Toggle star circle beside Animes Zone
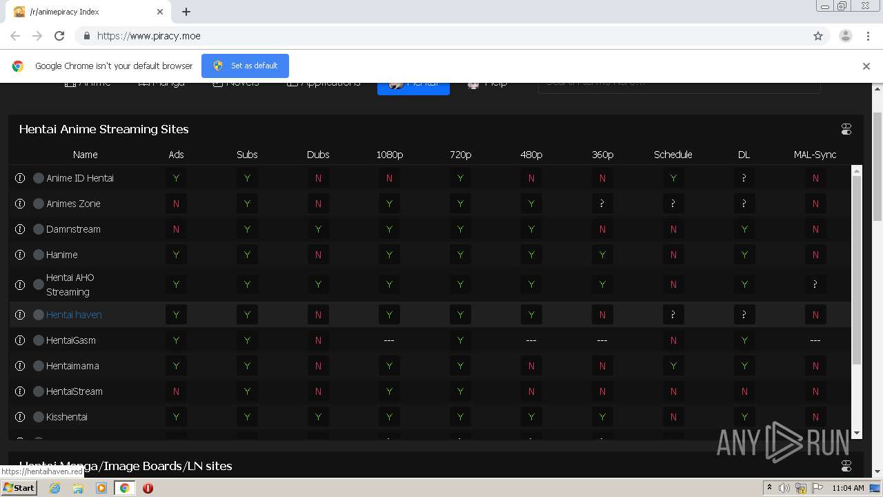Image resolution: width=883 pixels, height=497 pixels. (39, 204)
